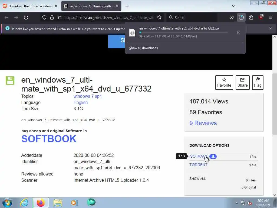Open Windows Explorer folder from taskbar

(x=58, y=203)
